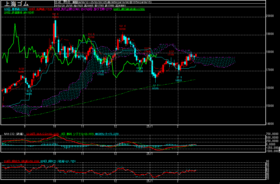Click the 14000 price axis label
The image size is (280, 184).
270,124
